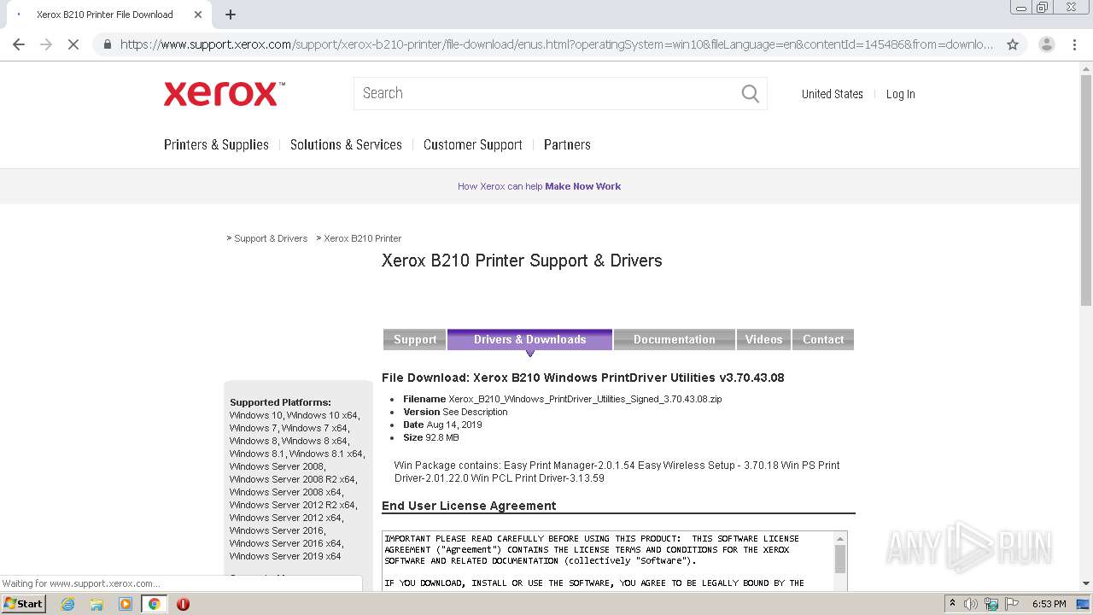The height and width of the screenshot is (615, 1093).
Task: Open the Chrome three-dot menu
Action: point(1074,44)
